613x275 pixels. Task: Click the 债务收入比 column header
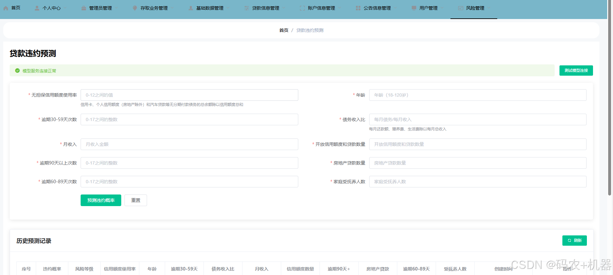click(223, 269)
